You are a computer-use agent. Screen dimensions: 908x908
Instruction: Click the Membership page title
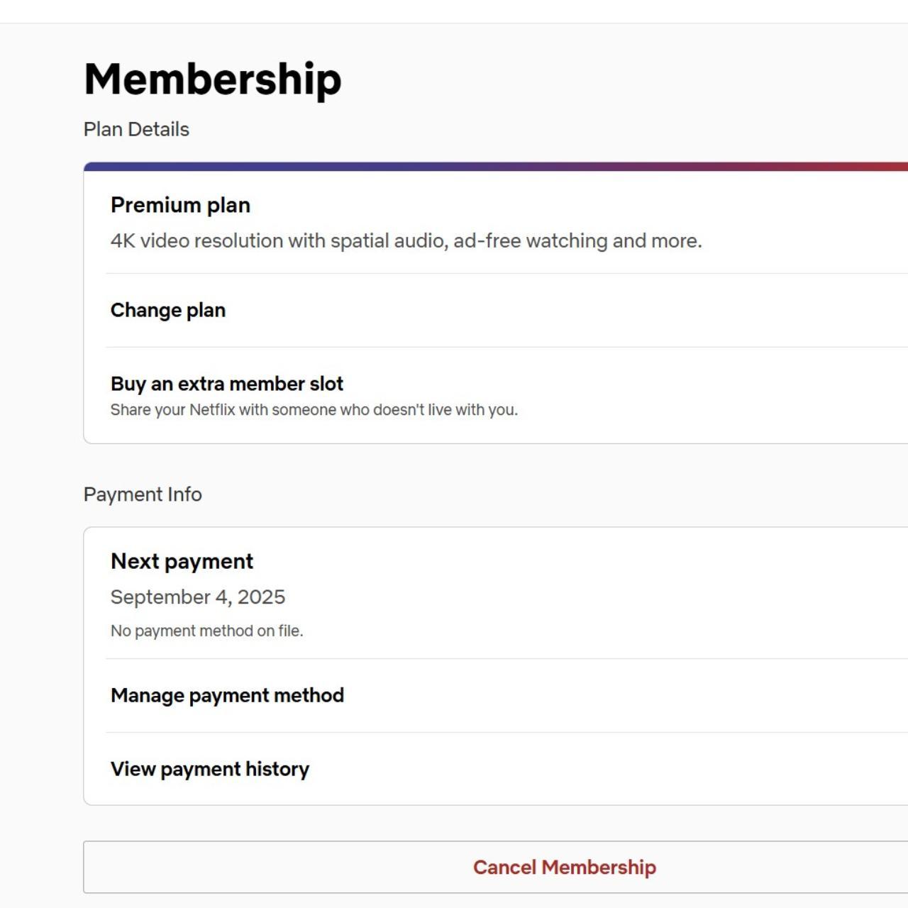(211, 78)
